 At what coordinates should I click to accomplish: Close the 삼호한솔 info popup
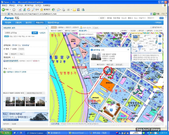[x=128, y=50]
